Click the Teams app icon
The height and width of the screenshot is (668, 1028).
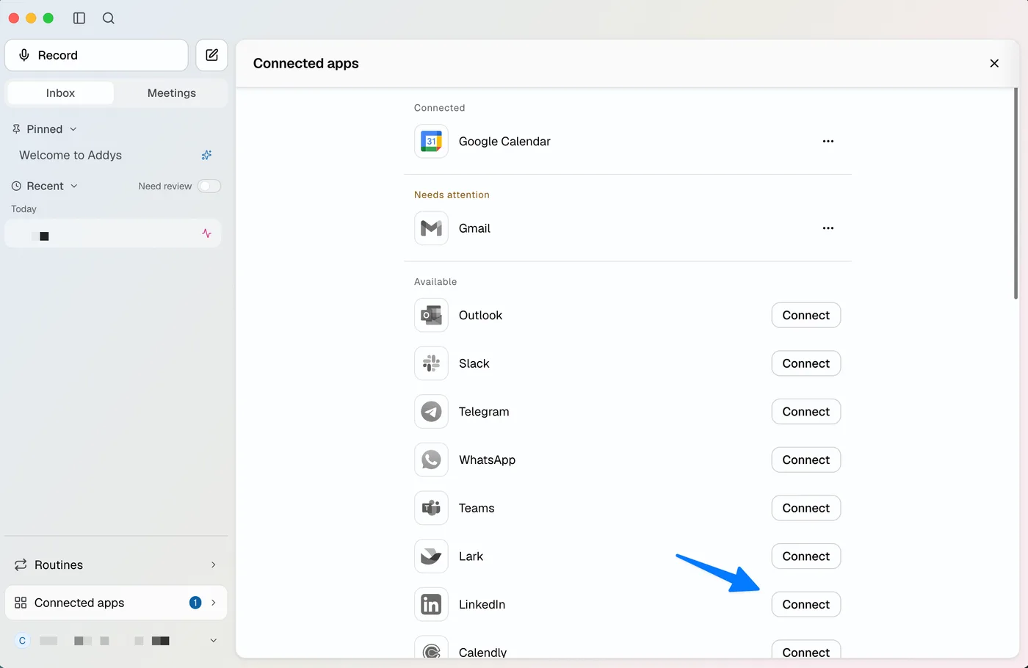click(431, 508)
